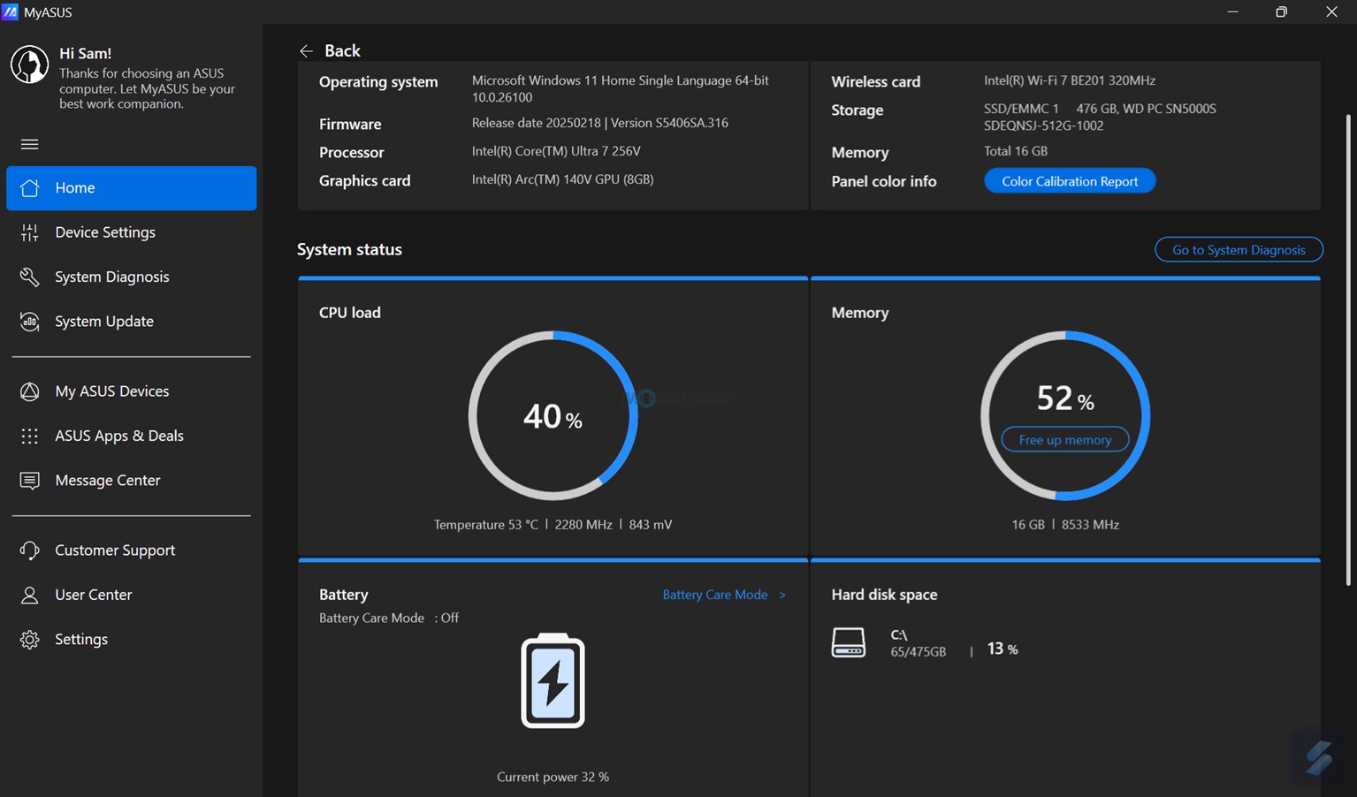1357x797 pixels.
Task: Click the My ASUS Devices triangle icon
Action: click(29, 391)
